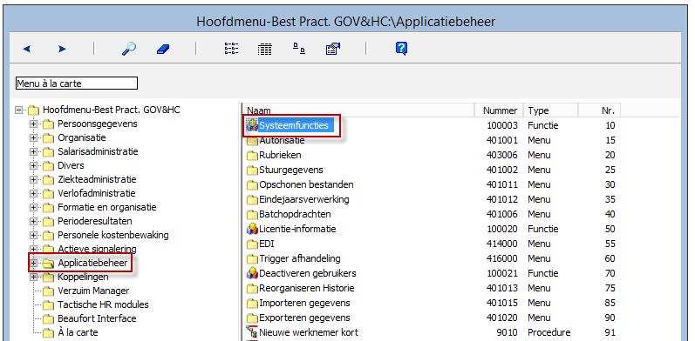Click the Nieuwe werknemer kort row name
Screen dimensions: 695x341
309,332
